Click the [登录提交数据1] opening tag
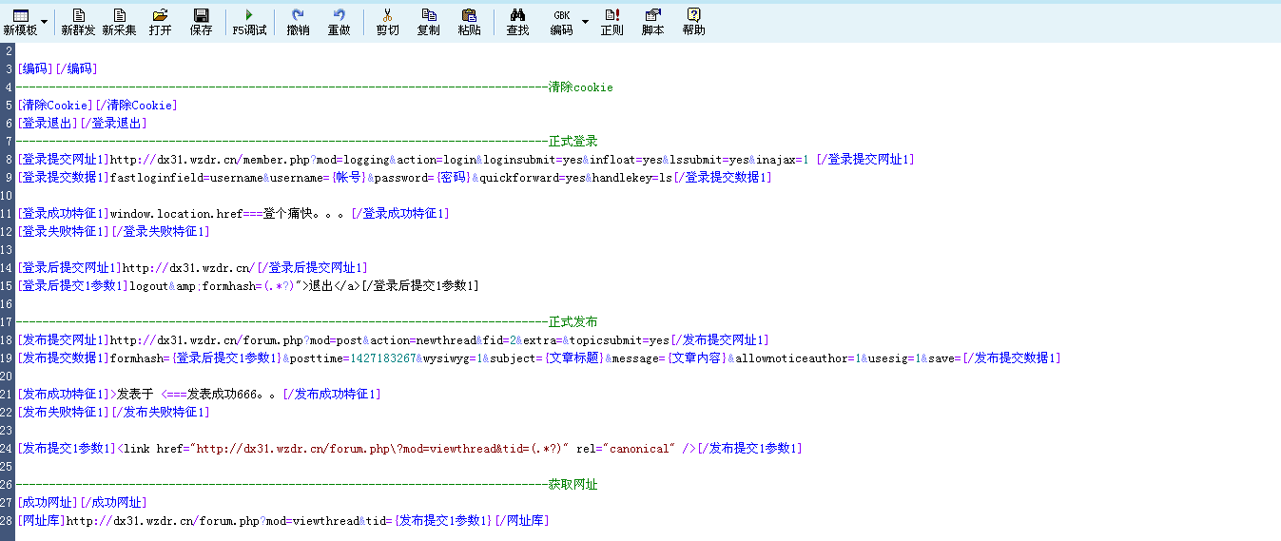 63,178
